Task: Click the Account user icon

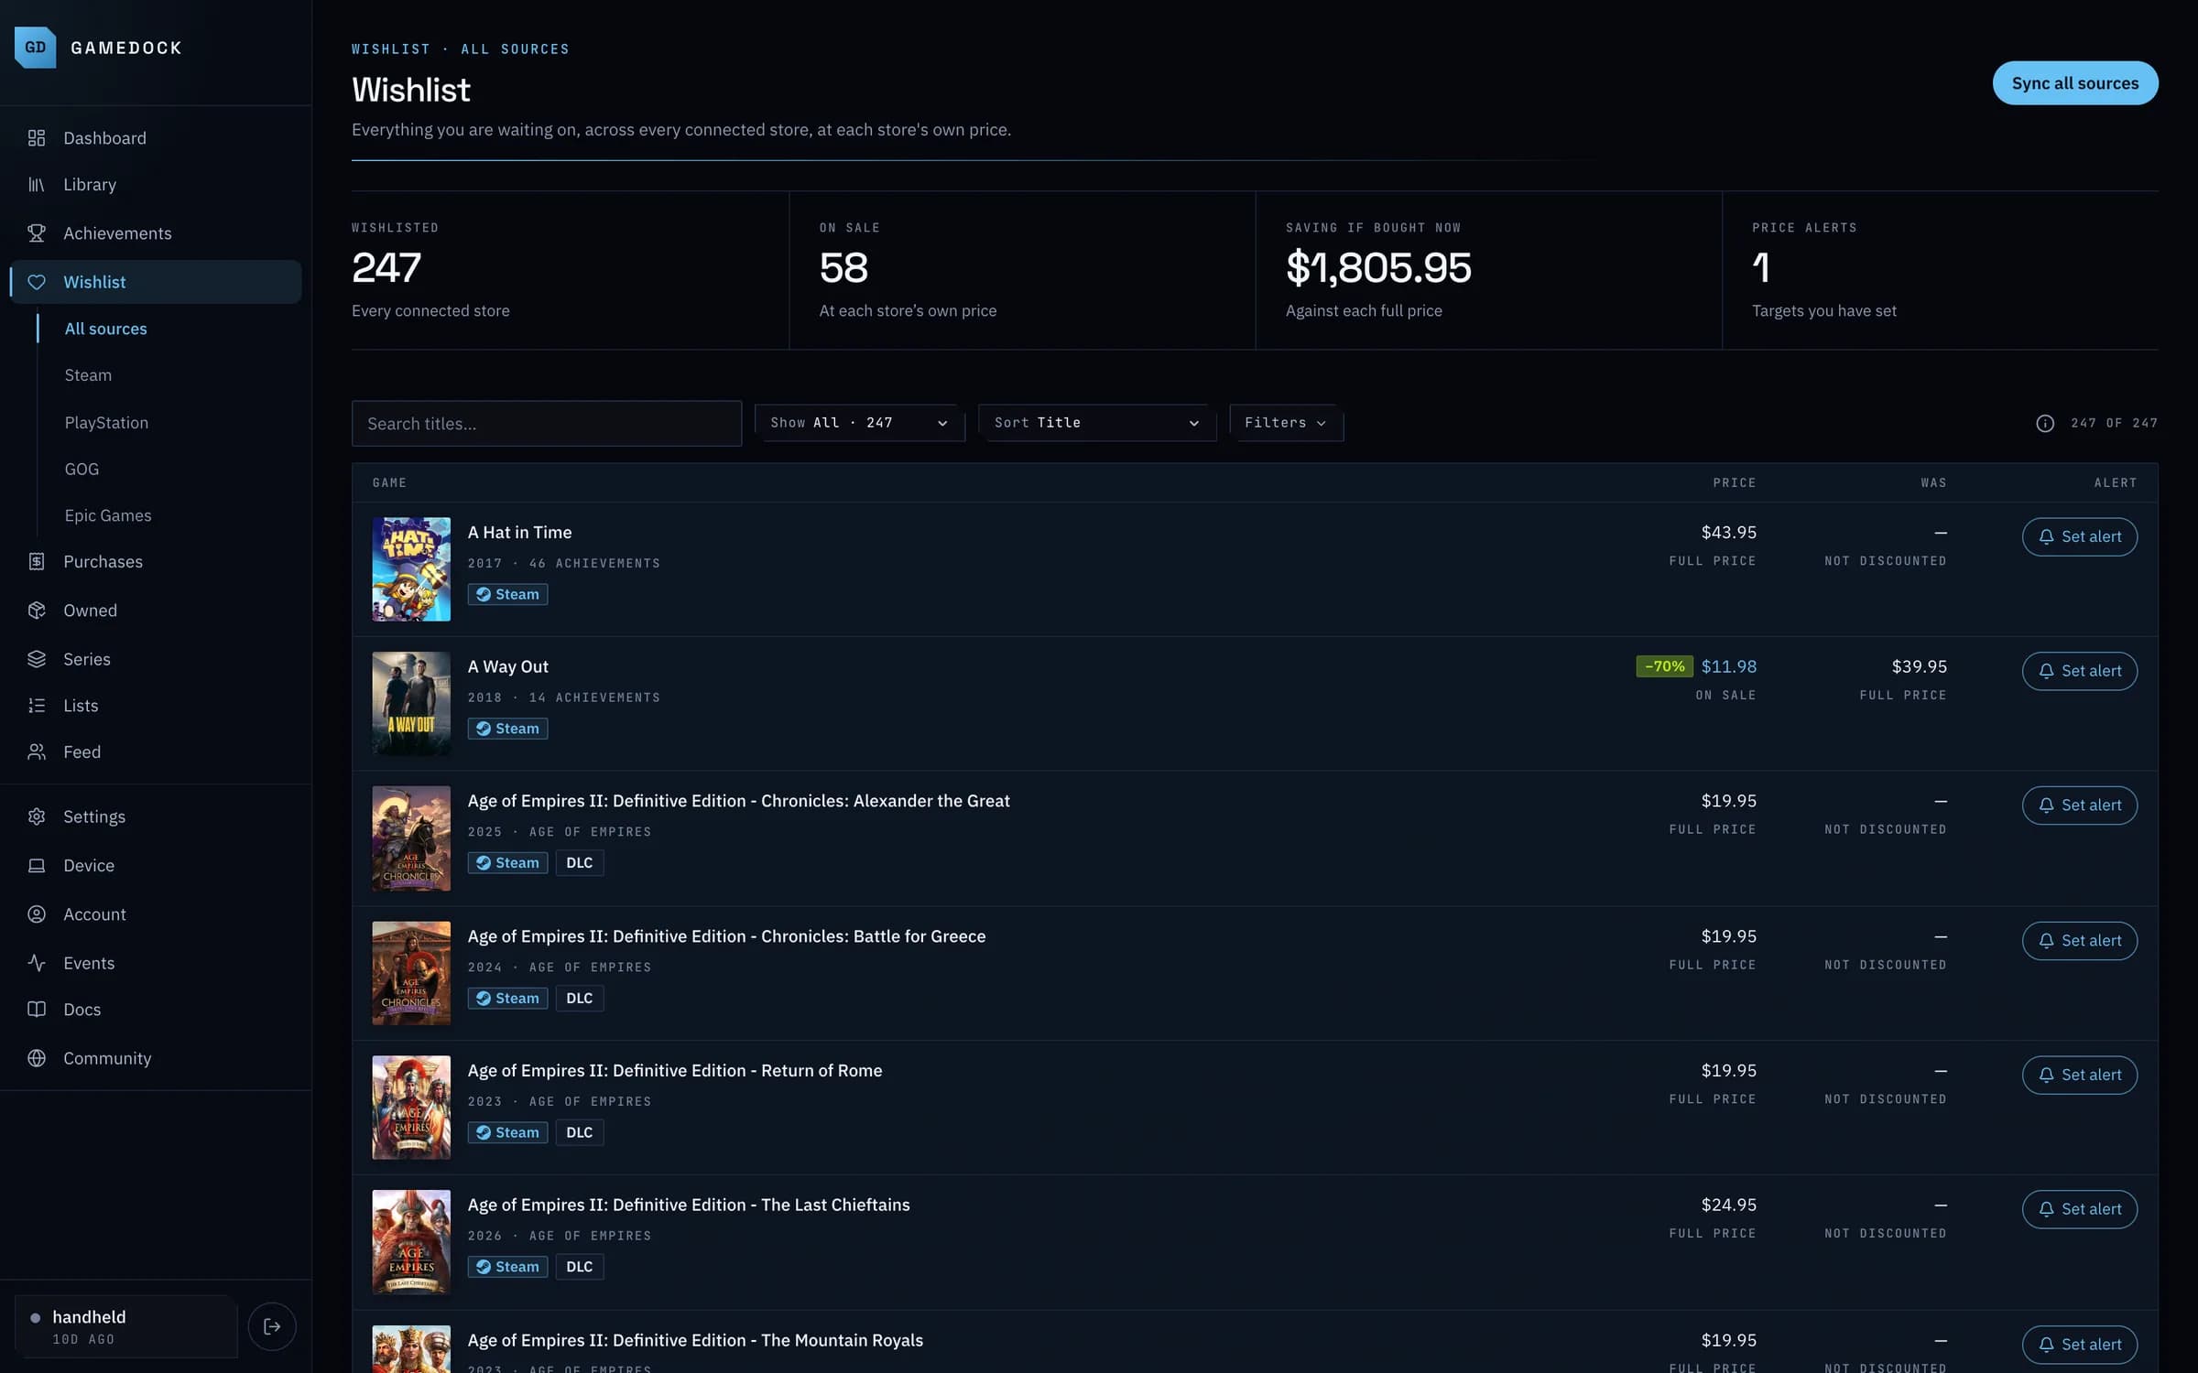Action: point(37,914)
